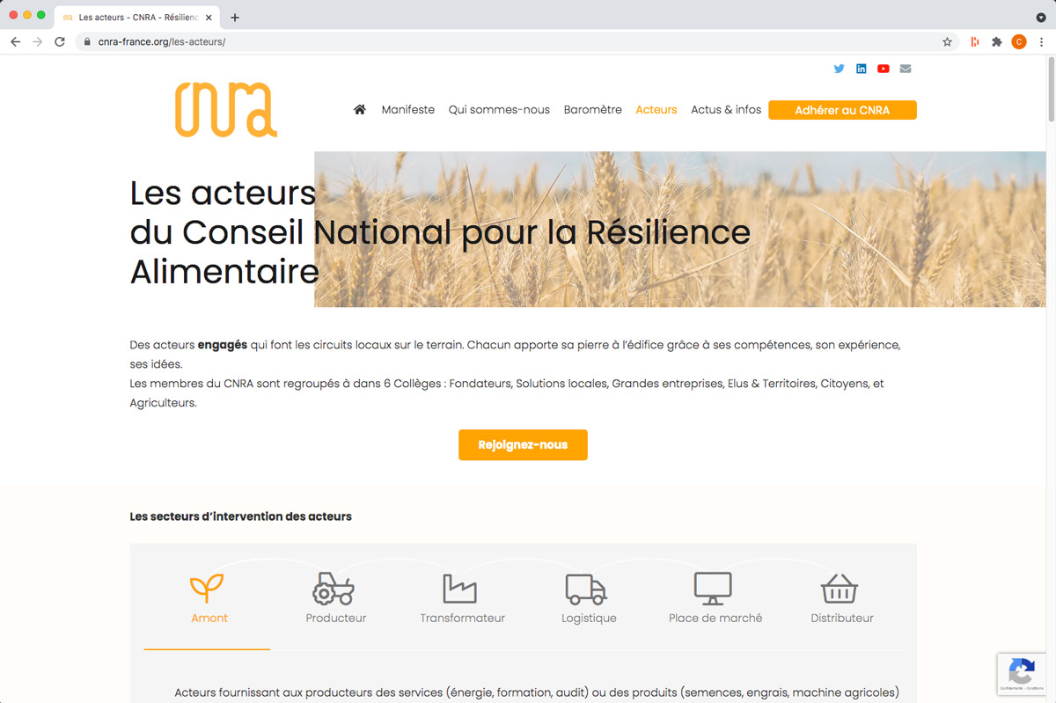The width and height of the screenshot is (1056, 703).
Task: Open the LinkedIn social icon
Action: (x=861, y=69)
